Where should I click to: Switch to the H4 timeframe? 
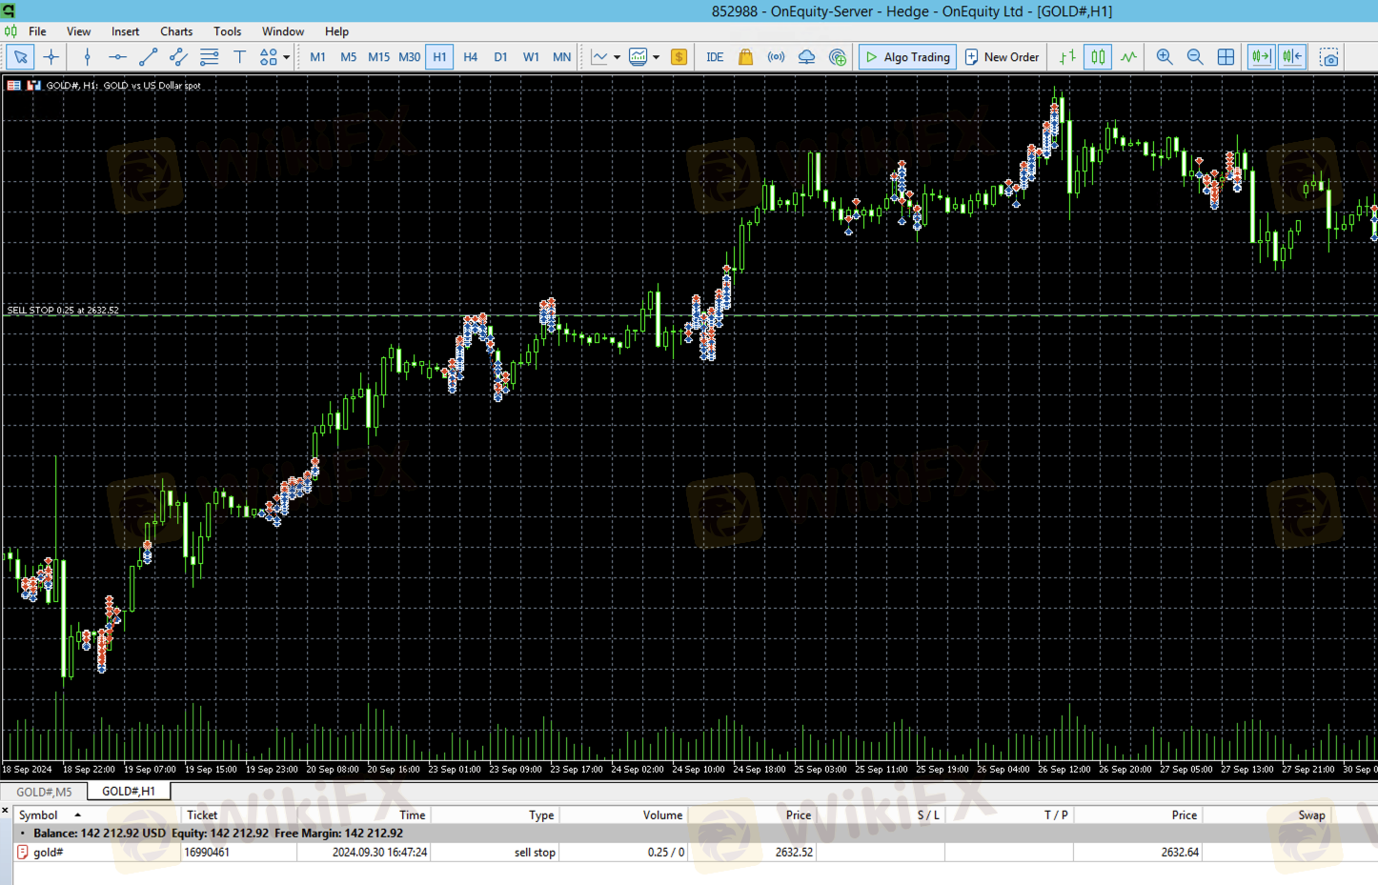470,57
